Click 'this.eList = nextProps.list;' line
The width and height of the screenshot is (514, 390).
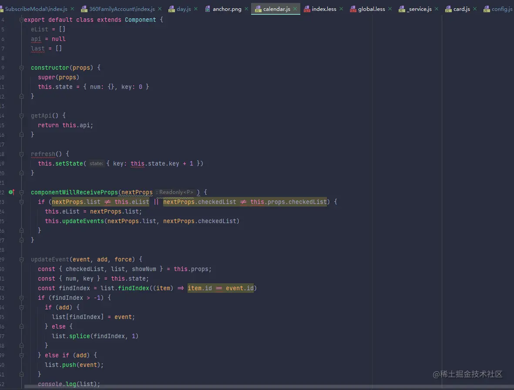pos(94,211)
